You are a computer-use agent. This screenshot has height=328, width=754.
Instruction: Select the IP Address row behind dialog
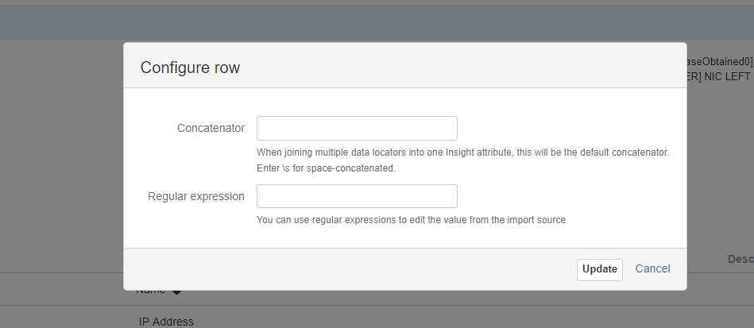[x=166, y=322]
